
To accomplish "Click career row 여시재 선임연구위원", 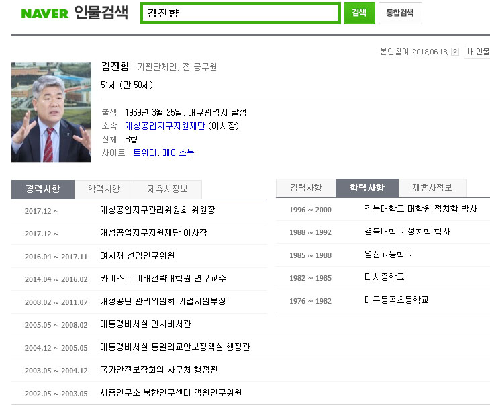I will click(139, 256).
